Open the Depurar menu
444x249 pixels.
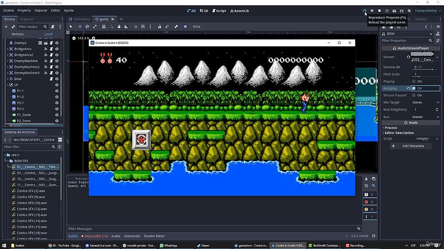pyautogui.click(x=41, y=10)
